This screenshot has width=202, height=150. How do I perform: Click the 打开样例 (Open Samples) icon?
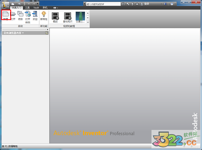pyautogui.click(x=28, y=14)
